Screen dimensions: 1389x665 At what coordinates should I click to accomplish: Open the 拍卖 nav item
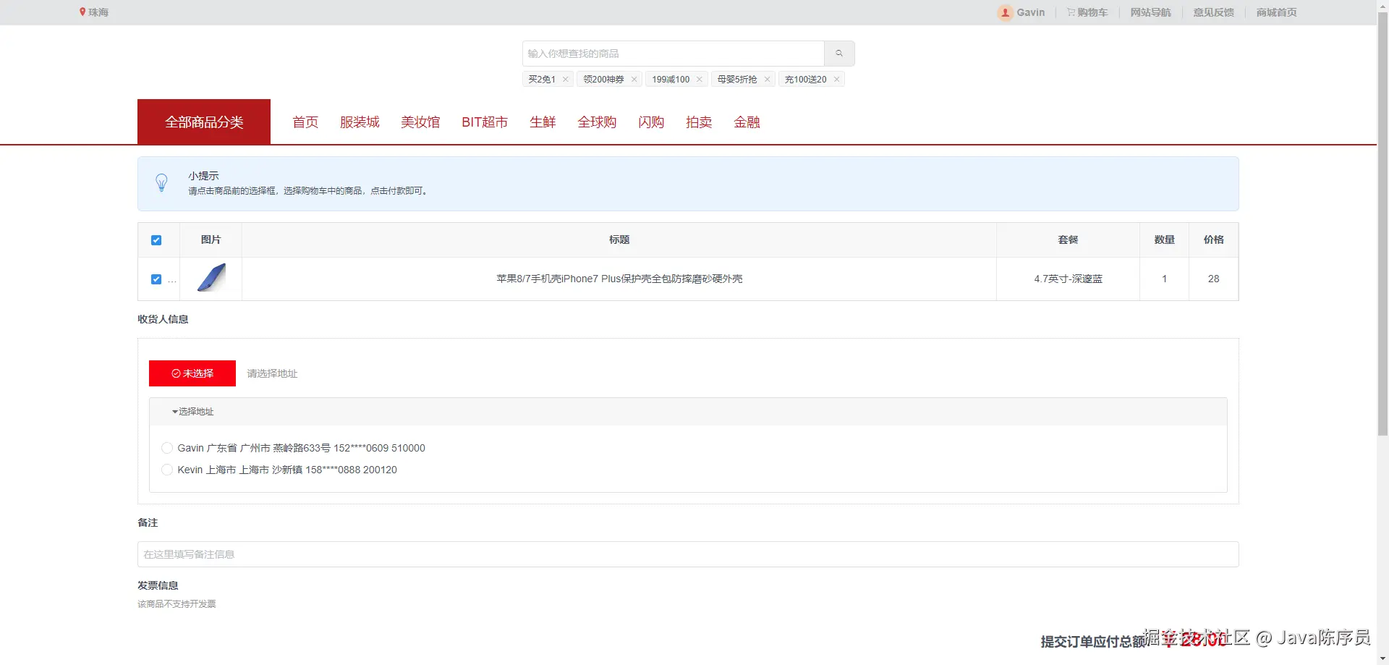click(x=699, y=122)
